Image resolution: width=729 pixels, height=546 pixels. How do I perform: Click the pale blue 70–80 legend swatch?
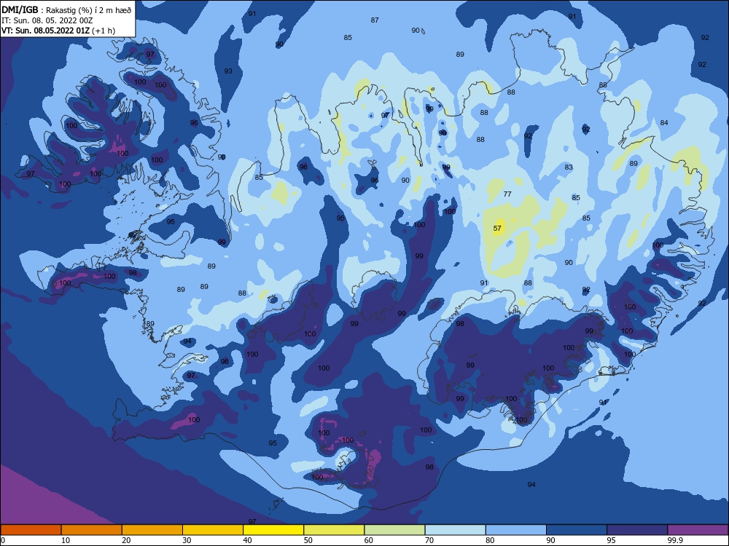pos(455,530)
